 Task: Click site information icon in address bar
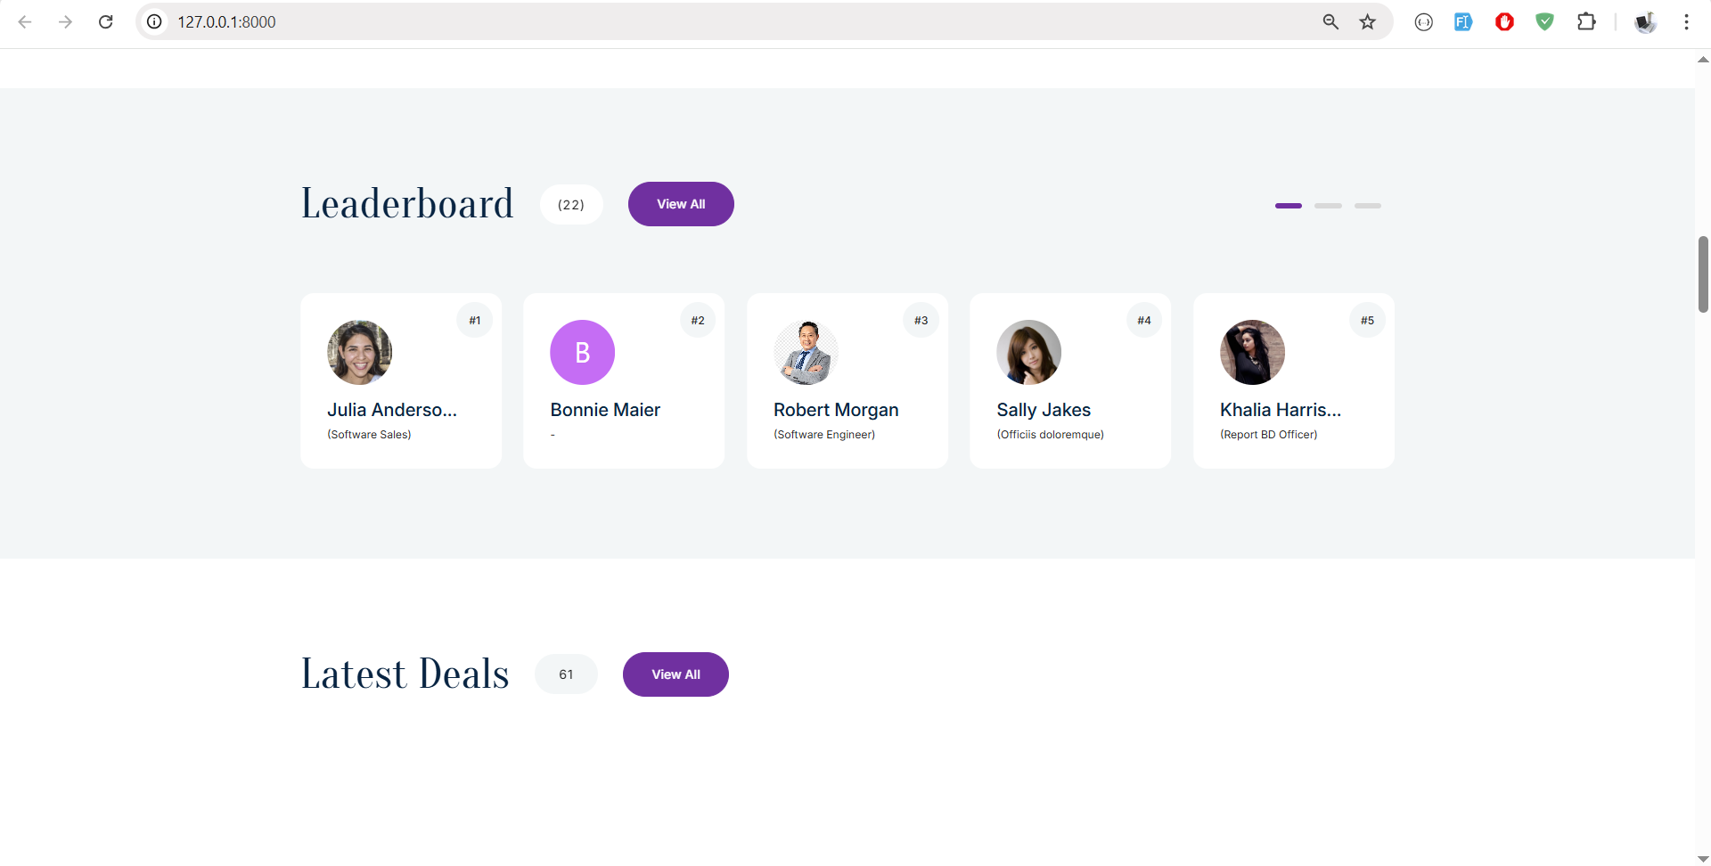point(154,21)
